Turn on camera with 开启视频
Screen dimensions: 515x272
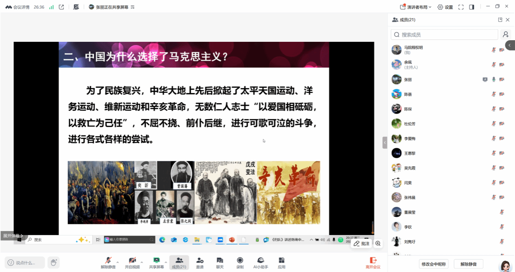132,261
